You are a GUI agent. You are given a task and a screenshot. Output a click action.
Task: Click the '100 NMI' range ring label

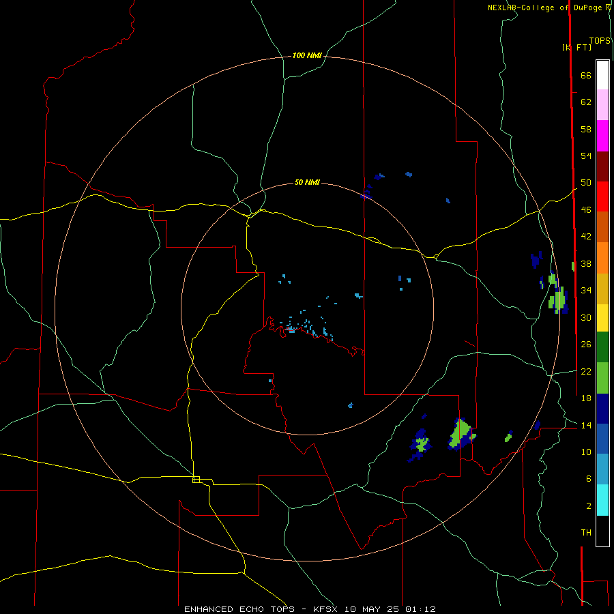tap(307, 56)
